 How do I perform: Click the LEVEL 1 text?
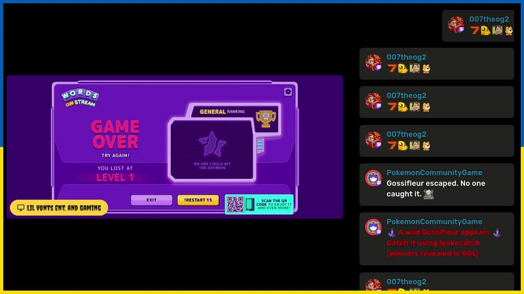coord(115,178)
